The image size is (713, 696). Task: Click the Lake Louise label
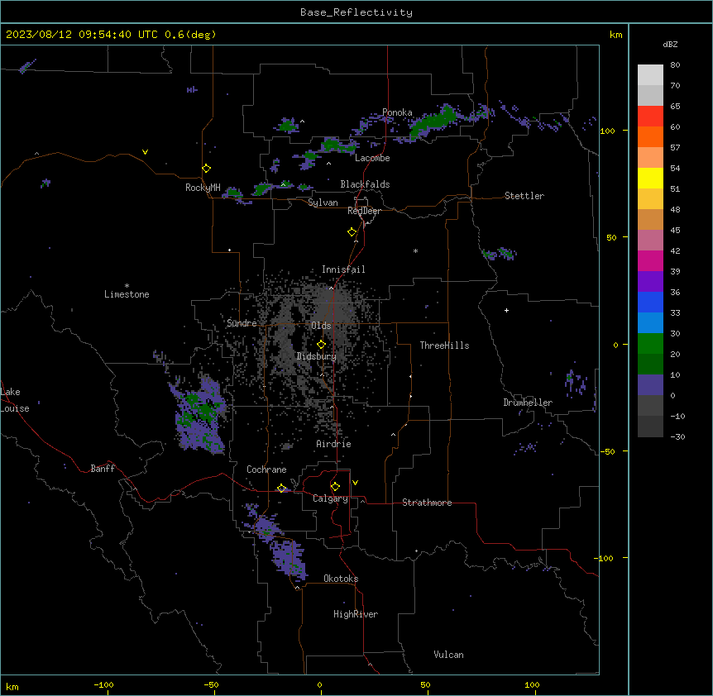pyautogui.click(x=15, y=400)
